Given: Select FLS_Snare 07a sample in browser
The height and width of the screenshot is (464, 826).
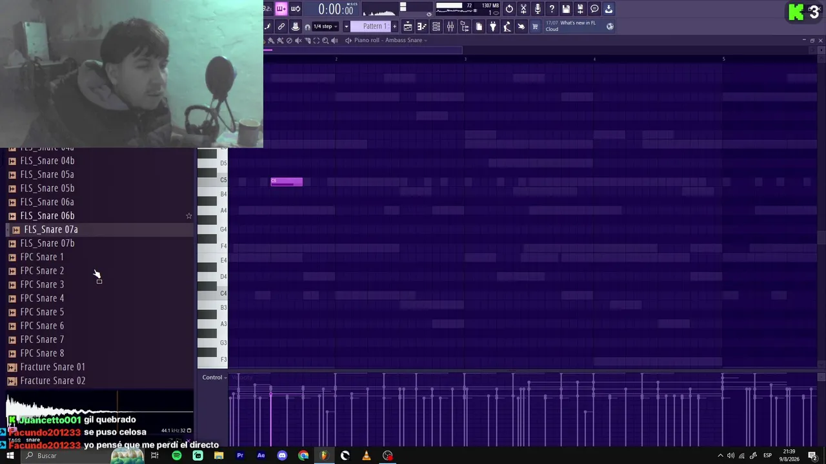Looking at the screenshot, I should coord(51,229).
